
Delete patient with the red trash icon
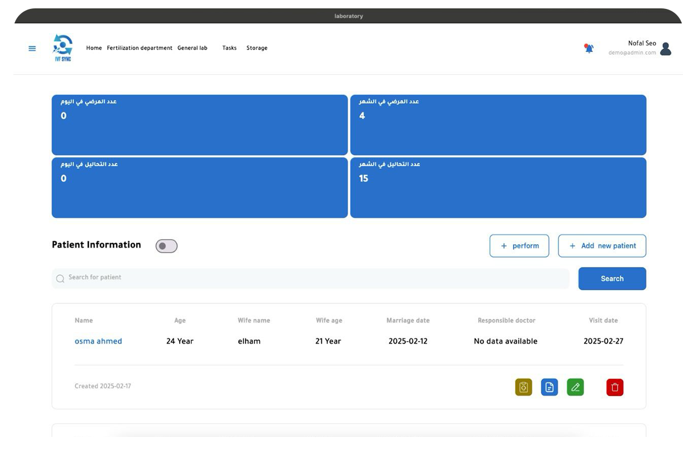(614, 387)
